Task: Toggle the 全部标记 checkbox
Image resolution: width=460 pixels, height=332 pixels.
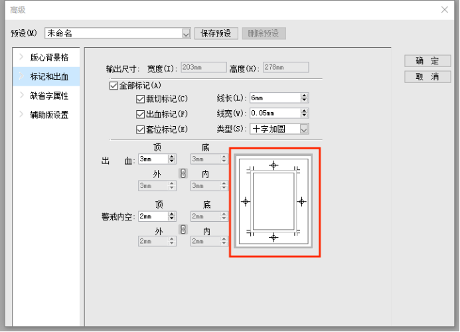Action: (x=114, y=86)
